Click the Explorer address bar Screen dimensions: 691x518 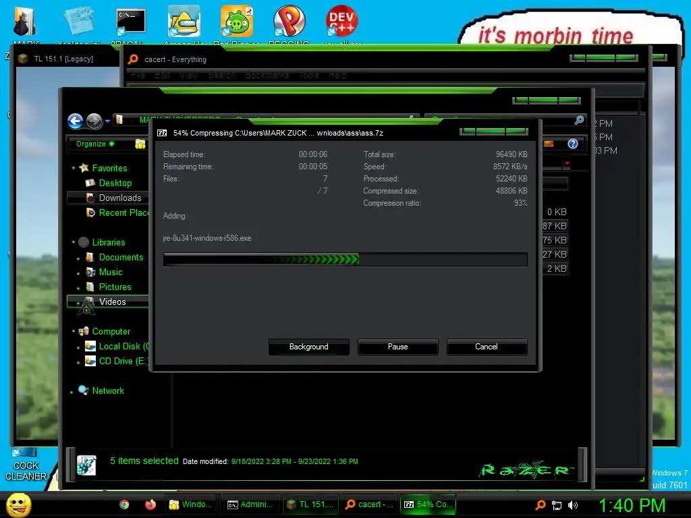(x=265, y=120)
